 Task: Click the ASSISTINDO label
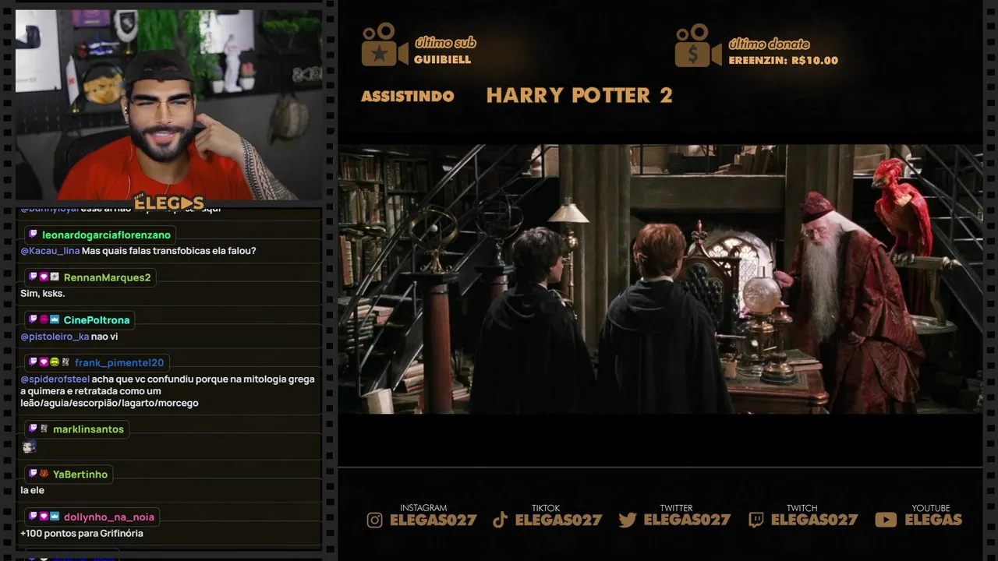pos(408,97)
